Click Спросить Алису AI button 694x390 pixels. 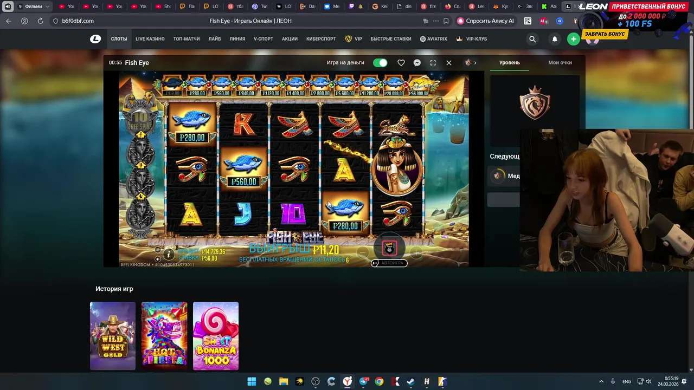click(x=485, y=21)
